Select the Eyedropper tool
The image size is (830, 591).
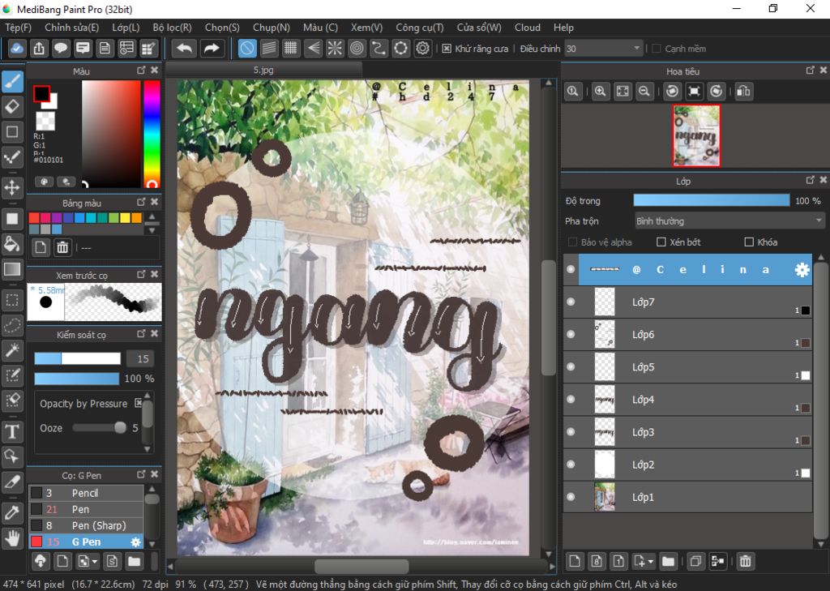(12, 512)
